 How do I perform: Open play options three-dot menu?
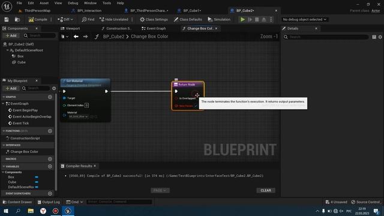(x=271, y=19)
